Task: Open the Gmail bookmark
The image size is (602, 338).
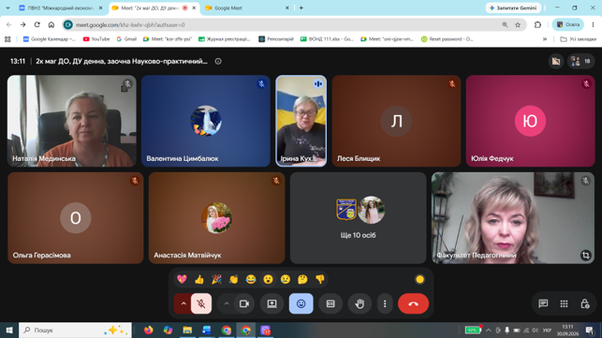Action: [x=126, y=38]
